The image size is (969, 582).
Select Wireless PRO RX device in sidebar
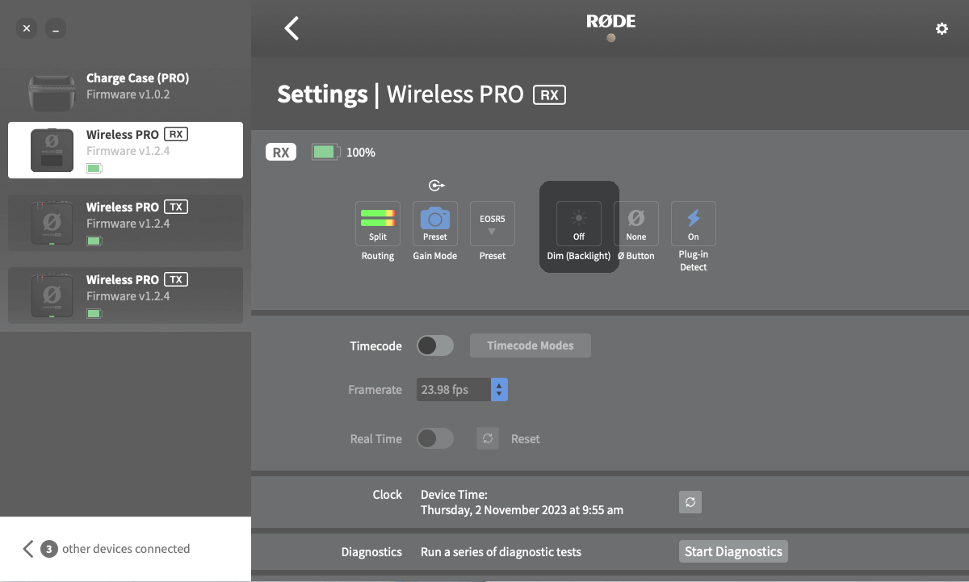[125, 150]
